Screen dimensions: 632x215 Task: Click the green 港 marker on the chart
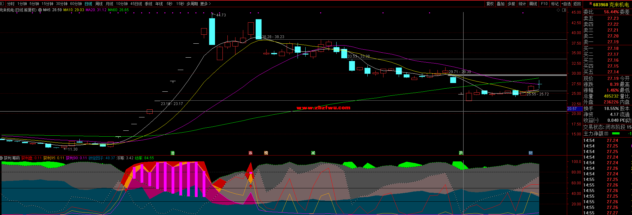pos(173,153)
